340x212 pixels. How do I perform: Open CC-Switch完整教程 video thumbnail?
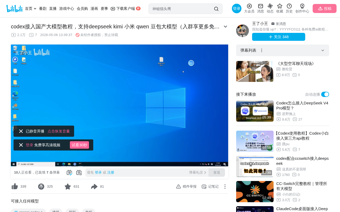(255, 192)
